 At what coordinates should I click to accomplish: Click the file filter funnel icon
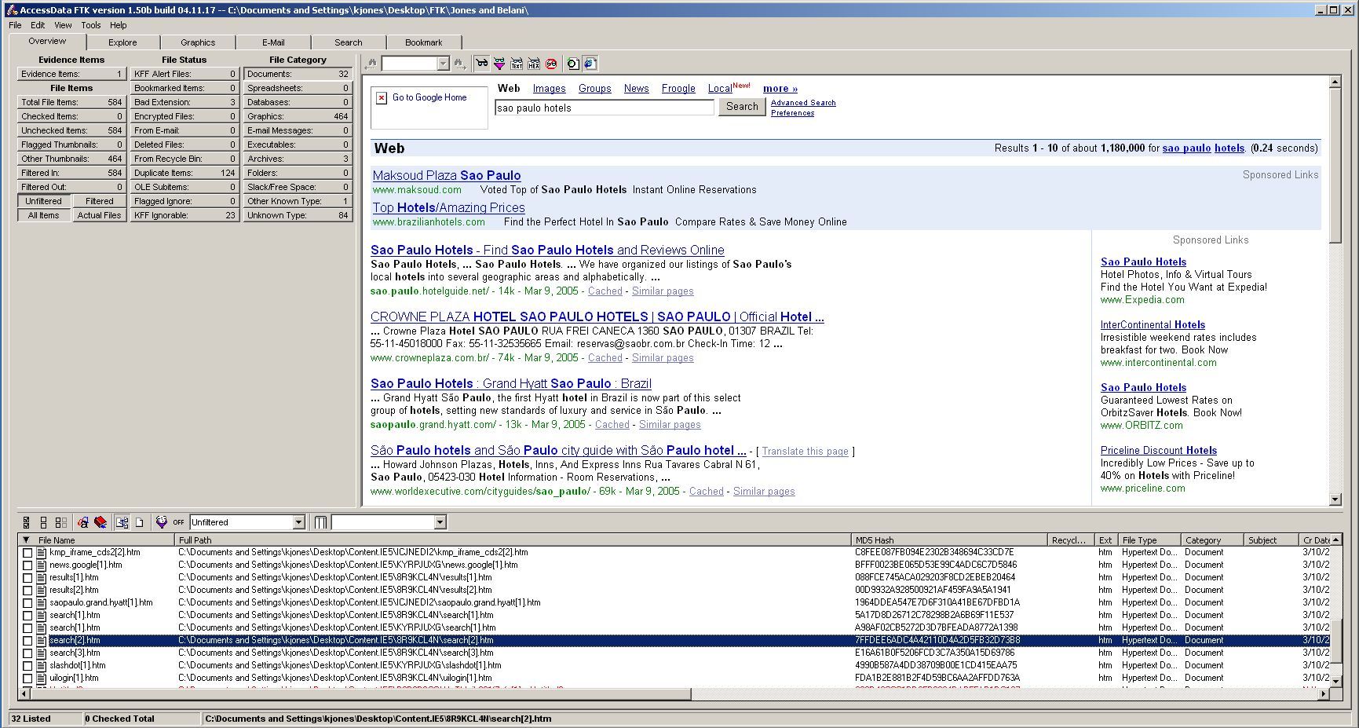click(162, 522)
